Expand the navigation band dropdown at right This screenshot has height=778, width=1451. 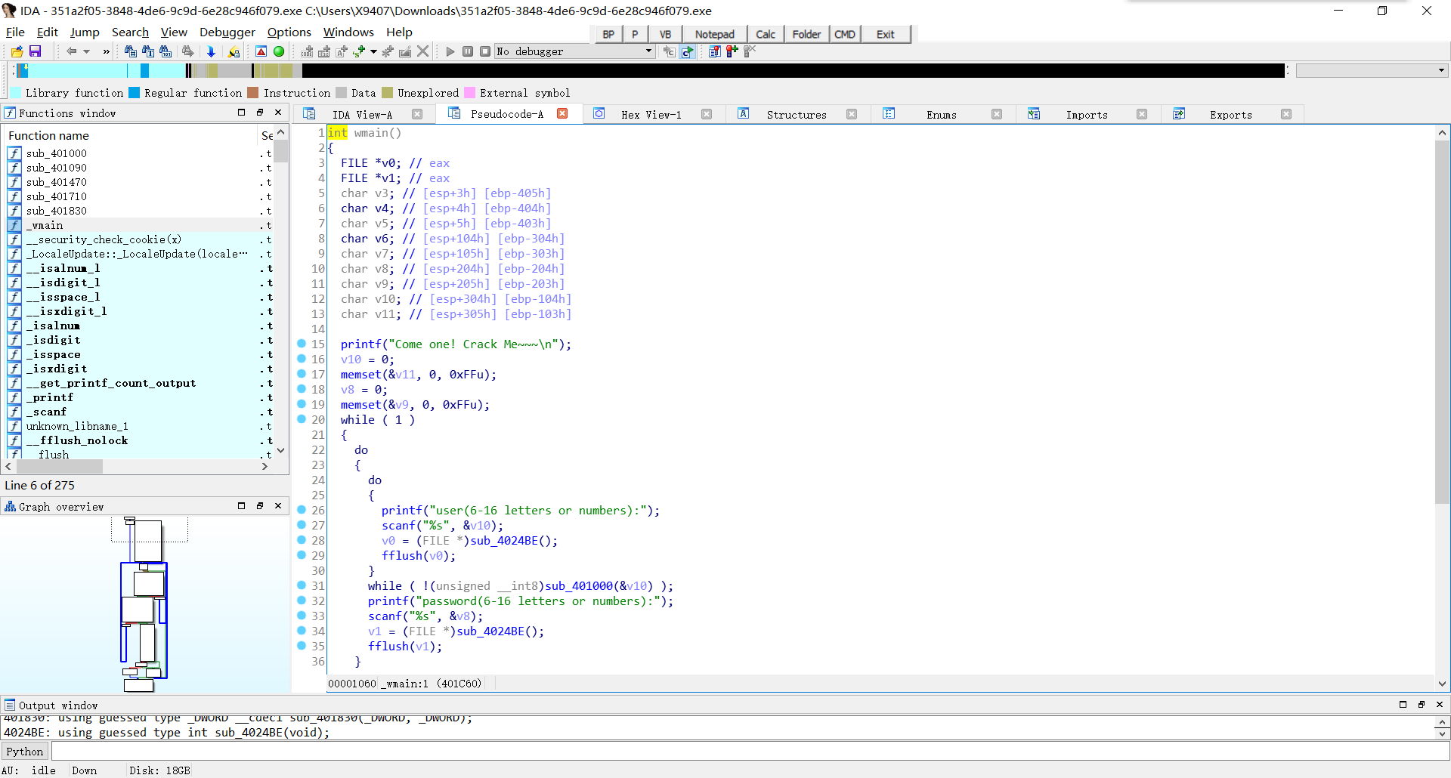click(1441, 70)
